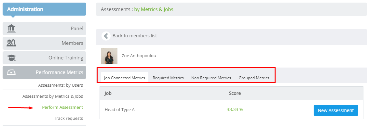Click the 33.33 % score value
This screenshot has width=367, height=126.
click(235, 109)
